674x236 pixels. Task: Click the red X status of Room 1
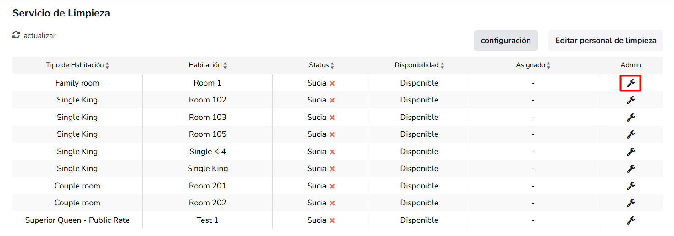point(332,83)
